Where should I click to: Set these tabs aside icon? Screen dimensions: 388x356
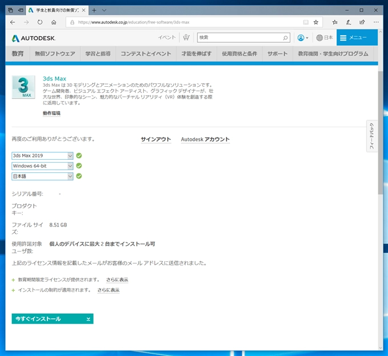[x=21, y=10]
